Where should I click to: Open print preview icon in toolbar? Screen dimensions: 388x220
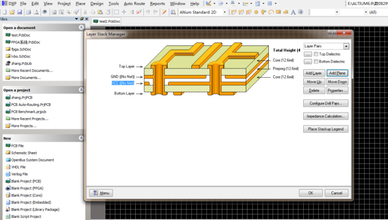pyautogui.click(x=36, y=12)
